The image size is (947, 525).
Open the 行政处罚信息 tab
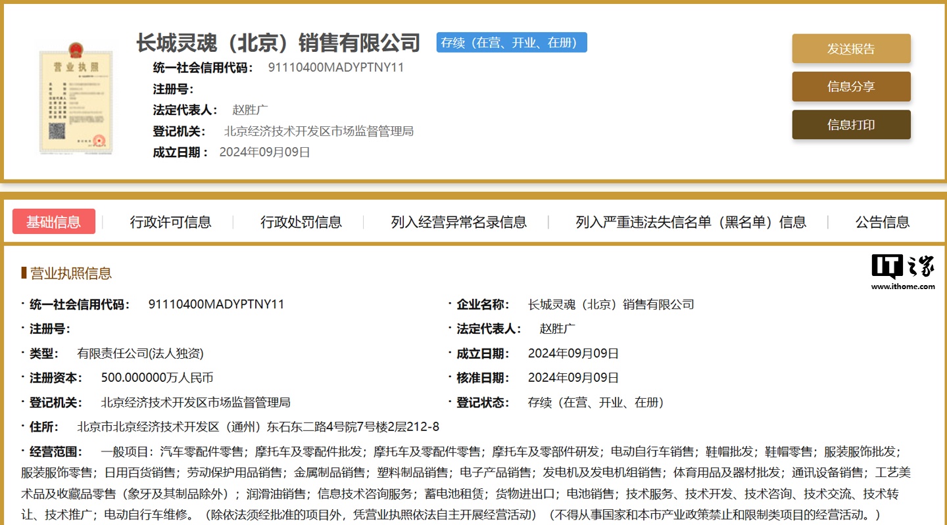click(x=301, y=222)
